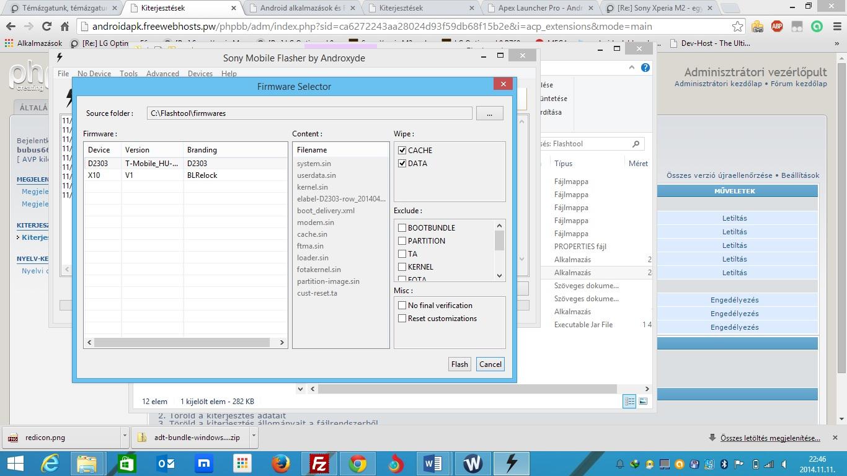Click Explorer Flashtool search magnifier

tap(636, 144)
